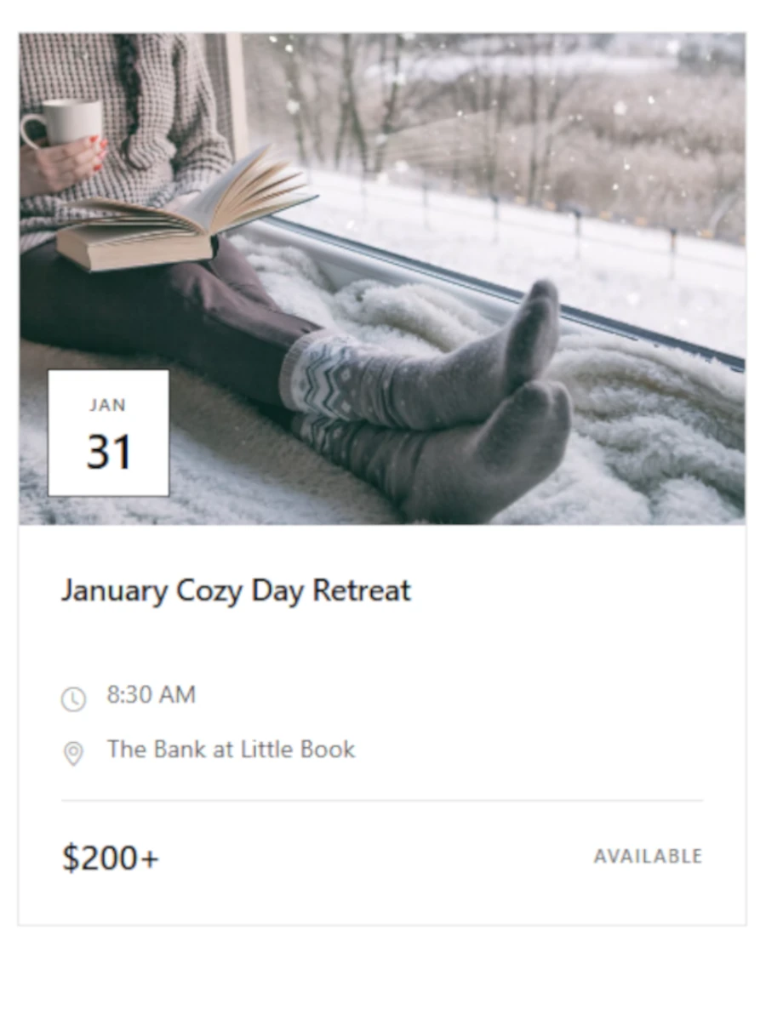Open The Bank at Little Book venue
Viewport: 766px width, 1021px height.
[231, 750]
